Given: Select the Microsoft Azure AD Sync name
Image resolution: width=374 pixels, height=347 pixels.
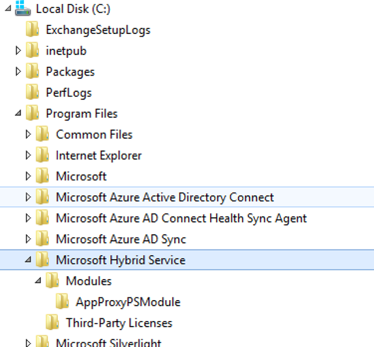Looking at the screenshot, I should (x=121, y=239).
